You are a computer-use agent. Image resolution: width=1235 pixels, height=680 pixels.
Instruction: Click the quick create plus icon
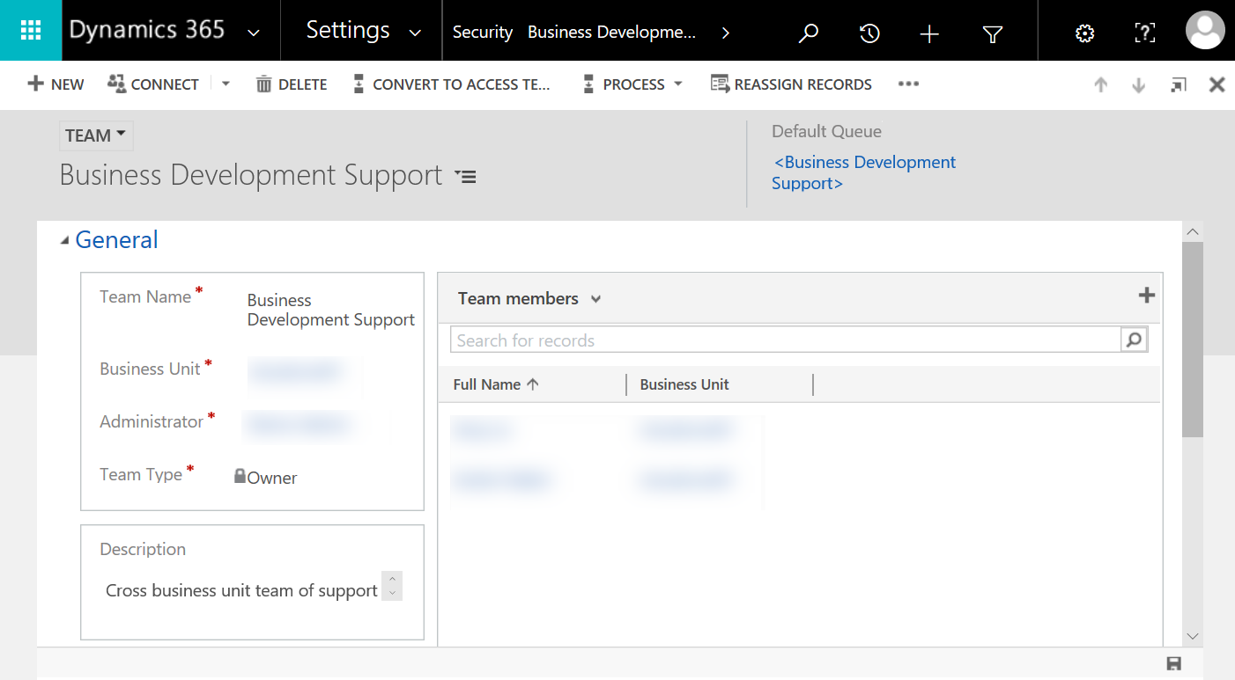[x=929, y=33]
